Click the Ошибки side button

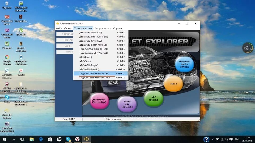[x=65, y=46]
